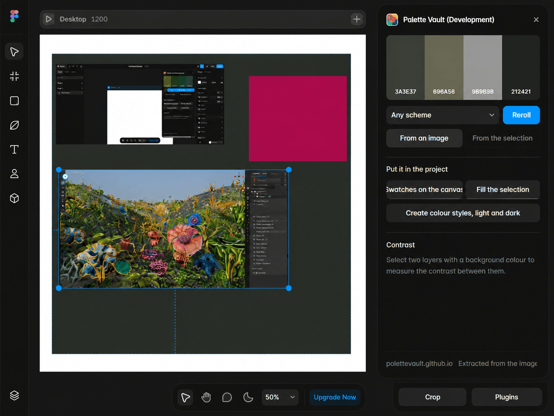The height and width of the screenshot is (416, 554).
Task: Open the 50% zoom dropdown
Action: 280,397
